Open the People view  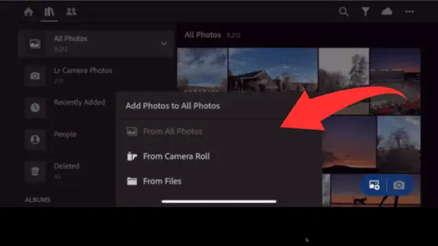point(65,134)
